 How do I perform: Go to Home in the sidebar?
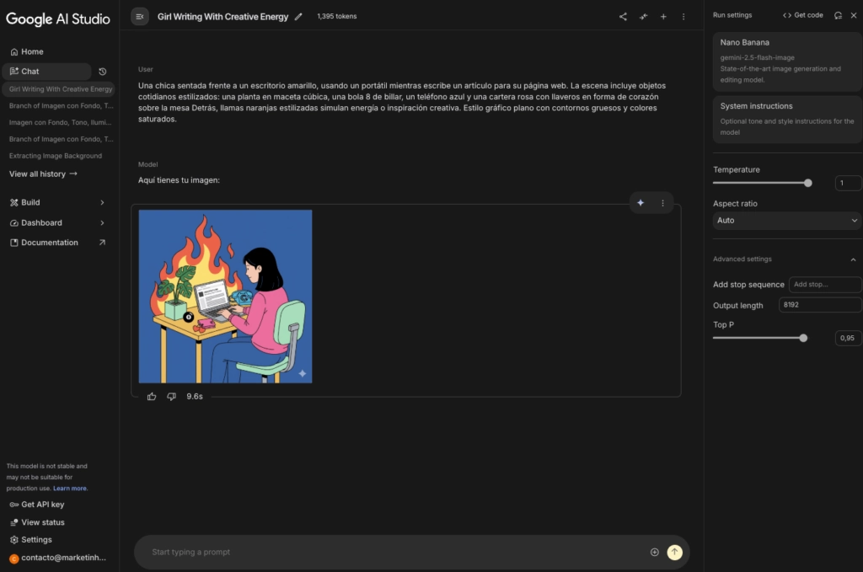point(32,51)
